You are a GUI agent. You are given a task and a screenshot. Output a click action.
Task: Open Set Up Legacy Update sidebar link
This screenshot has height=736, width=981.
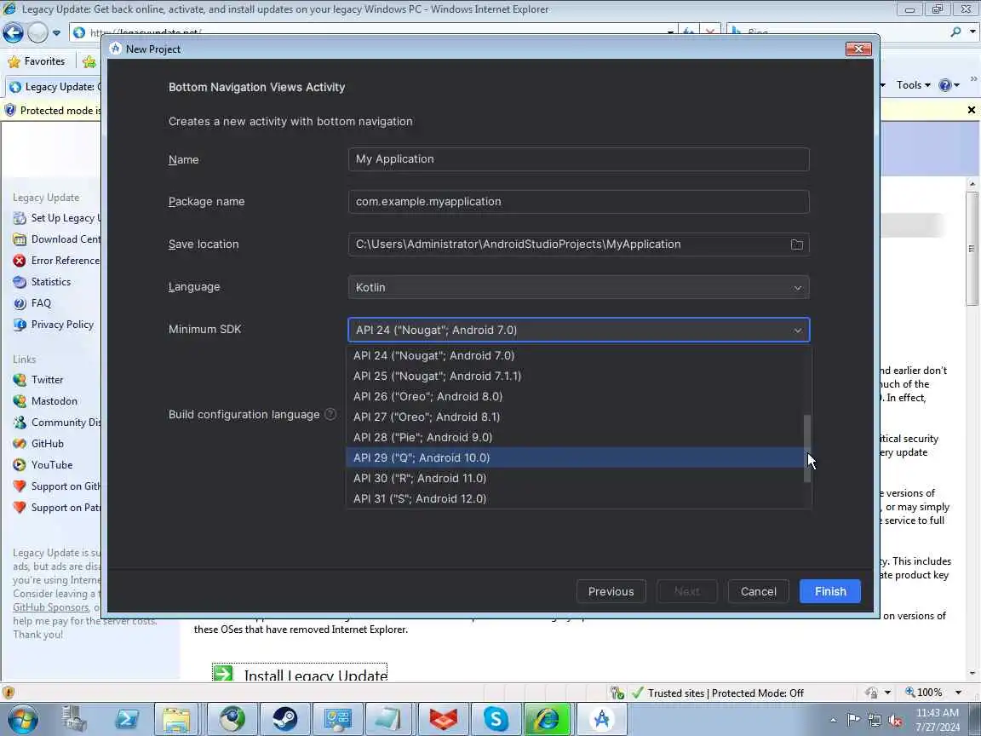[x=57, y=218]
